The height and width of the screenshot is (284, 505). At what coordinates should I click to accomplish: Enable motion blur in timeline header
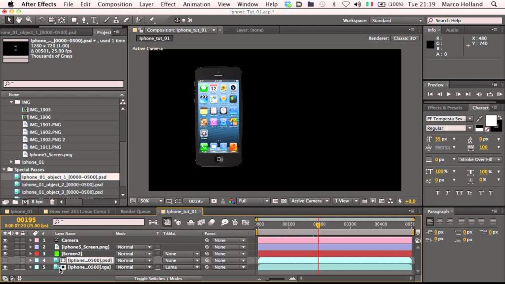click(212, 222)
